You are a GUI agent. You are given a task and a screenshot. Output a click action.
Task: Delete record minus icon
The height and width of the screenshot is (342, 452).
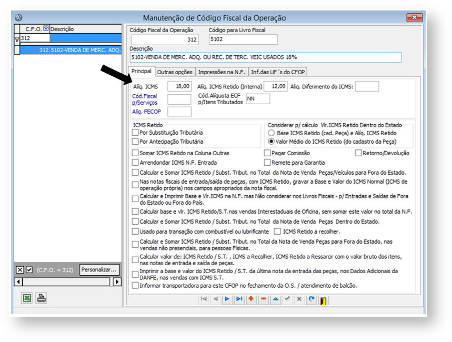pyautogui.click(x=263, y=299)
